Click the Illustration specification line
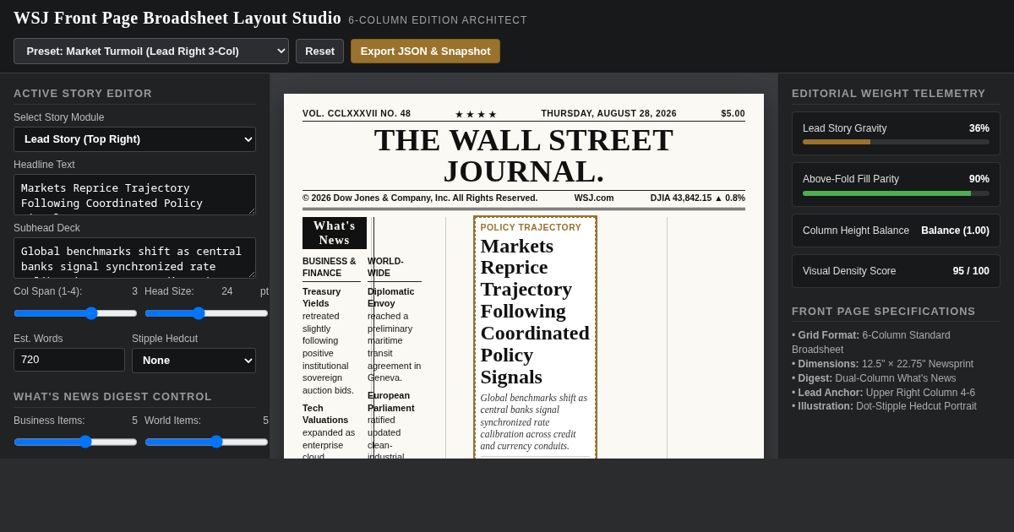The width and height of the screenshot is (1014, 532). click(884, 406)
